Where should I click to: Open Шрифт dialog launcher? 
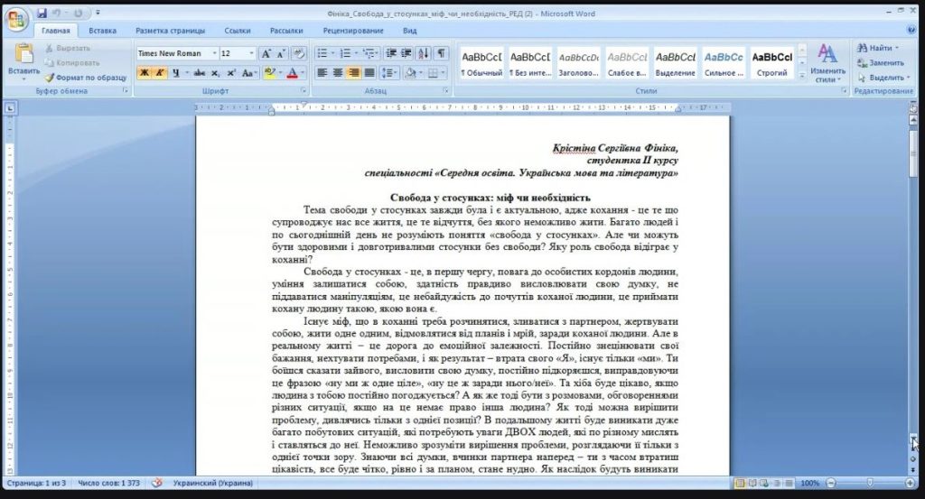[x=304, y=91]
